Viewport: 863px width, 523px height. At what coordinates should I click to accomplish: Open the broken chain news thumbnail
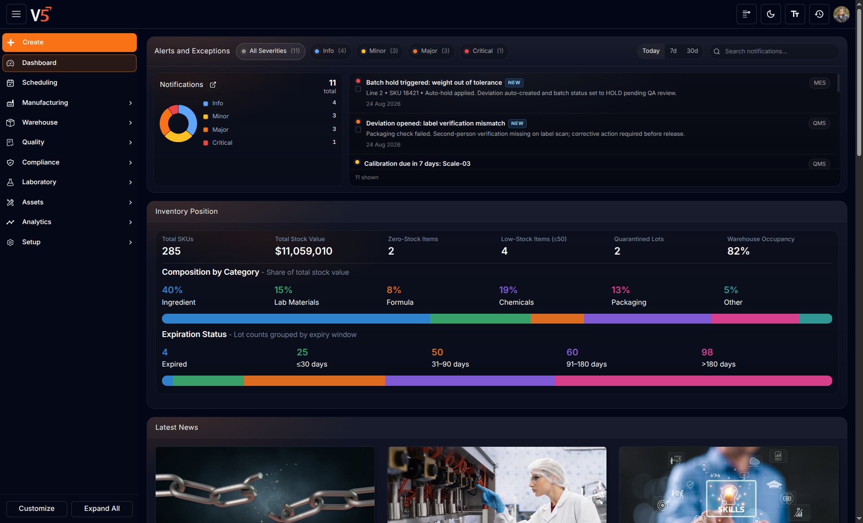pyautogui.click(x=265, y=484)
